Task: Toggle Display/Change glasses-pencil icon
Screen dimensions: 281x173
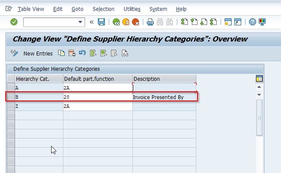Action: [x=14, y=53]
